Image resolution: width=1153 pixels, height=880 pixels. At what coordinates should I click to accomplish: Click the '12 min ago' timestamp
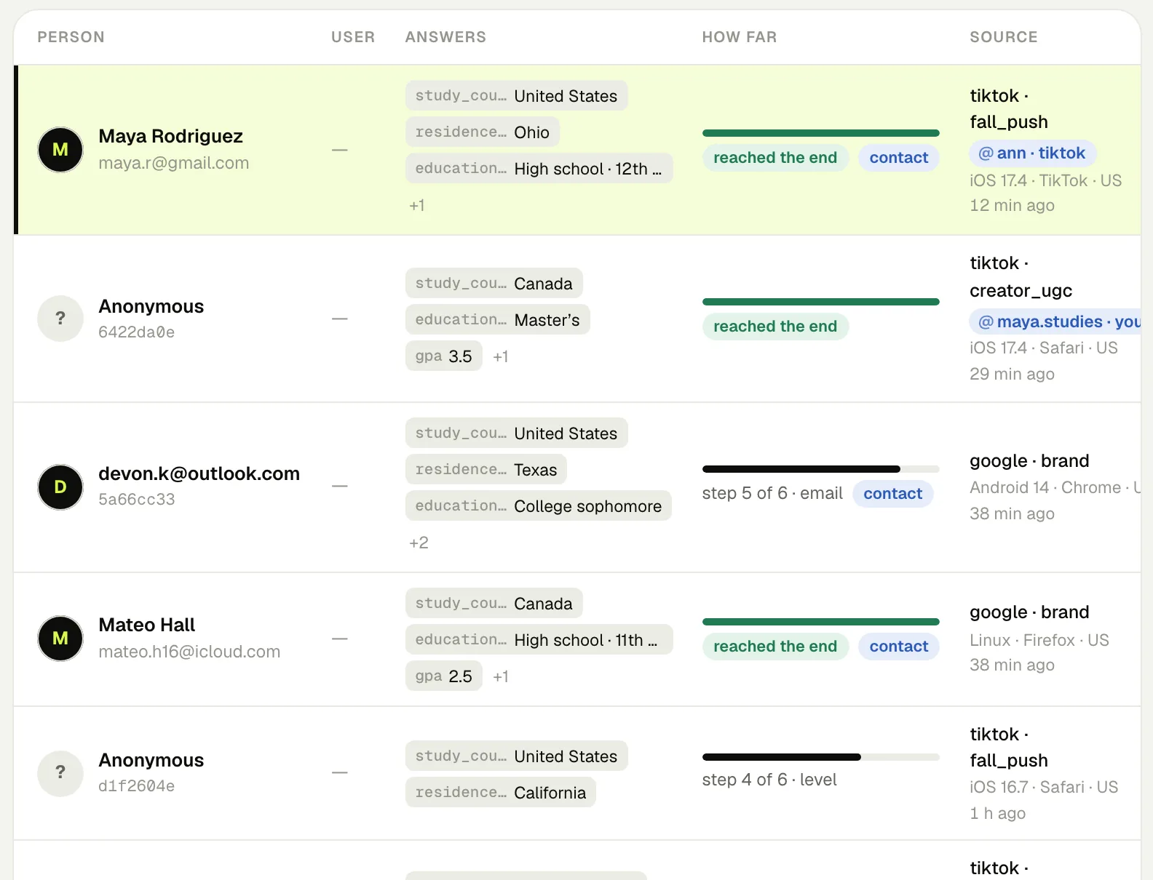1012,206
